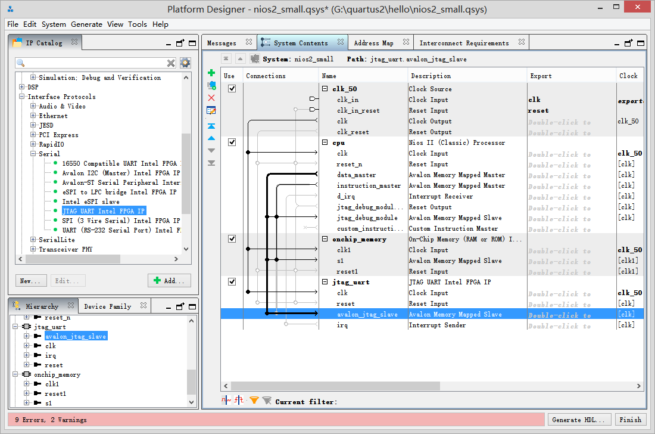Uncheck the Use checkbox for cpu
The image size is (655, 434).
[x=232, y=142]
